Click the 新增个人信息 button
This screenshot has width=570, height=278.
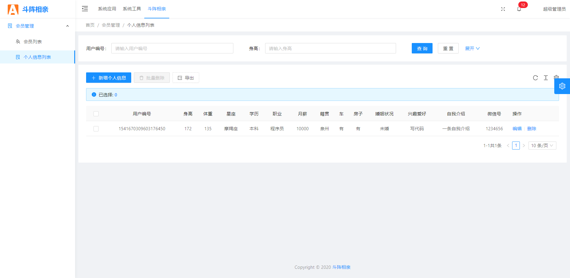[x=109, y=78]
